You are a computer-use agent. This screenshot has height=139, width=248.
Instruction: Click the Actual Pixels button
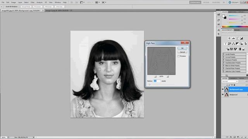[x=26, y=7]
